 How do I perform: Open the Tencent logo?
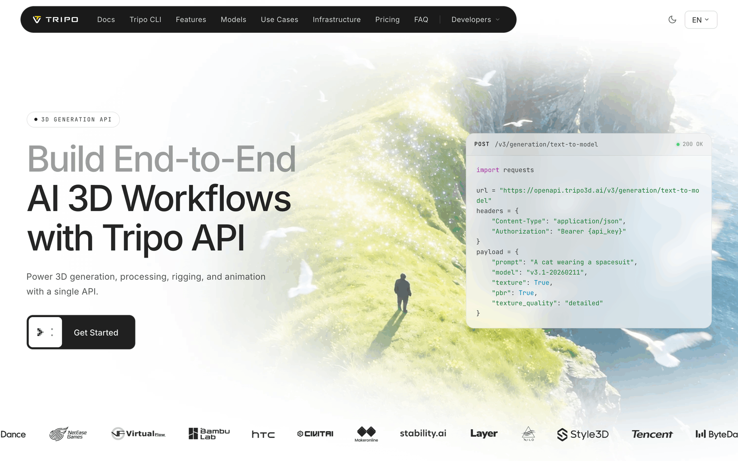[x=652, y=434]
